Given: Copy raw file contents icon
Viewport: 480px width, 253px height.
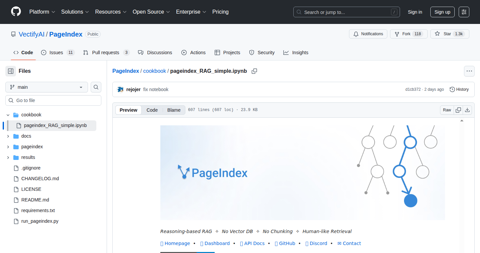Looking at the screenshot, I should 459,110.
